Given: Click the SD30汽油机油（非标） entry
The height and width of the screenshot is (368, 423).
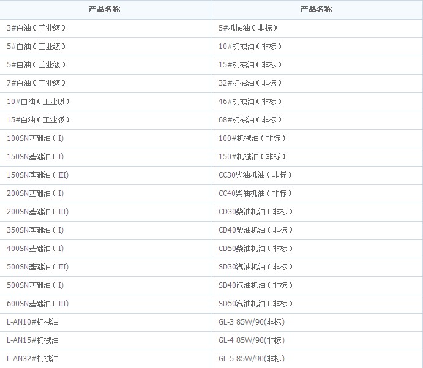Looking at the screenshot, I should click(x=255, y=267).
